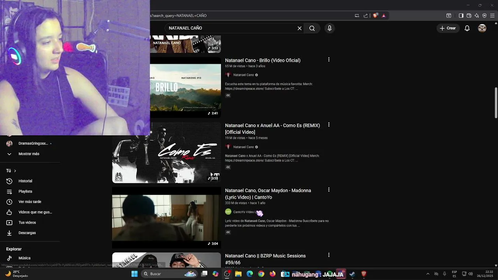
Task: Open Natanael Cano channel under Como Es video
Action: (x=244, y=147)
